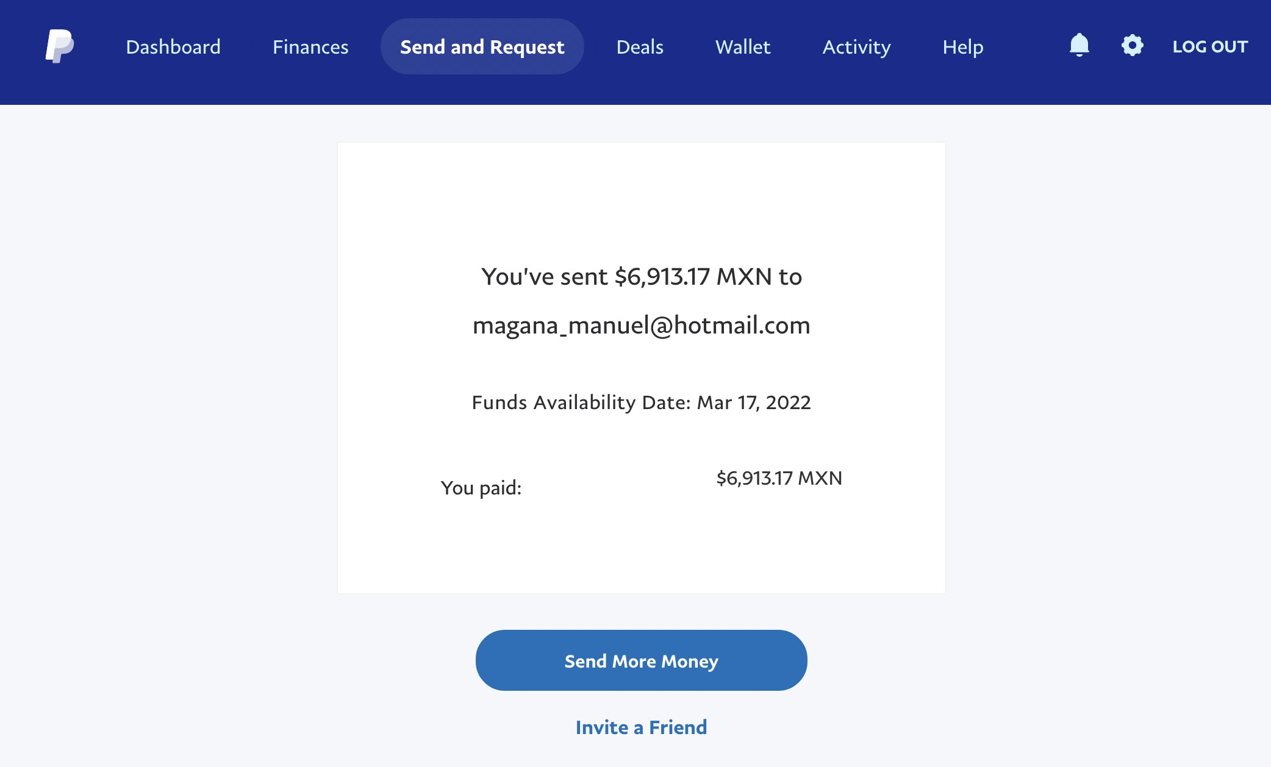Open the settings gear icon
Viewport: 1271px width, 767px height.
(1132, 46)
